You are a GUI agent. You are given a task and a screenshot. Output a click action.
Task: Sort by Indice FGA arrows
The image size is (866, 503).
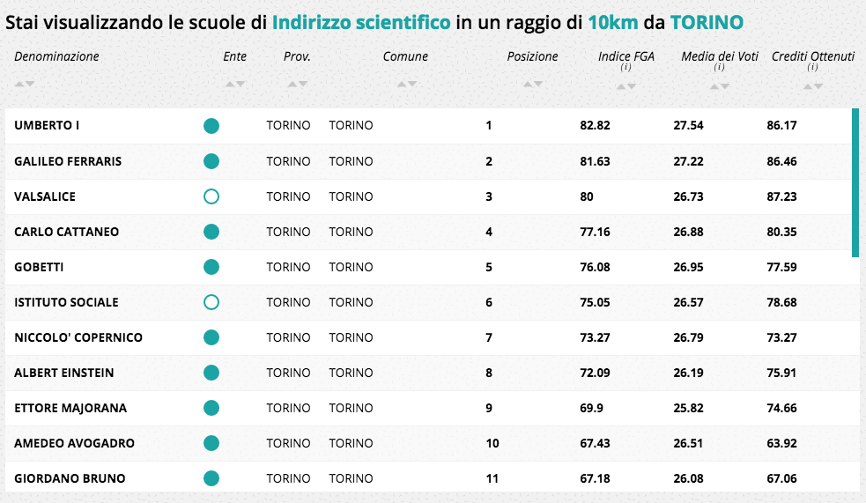point(626,86)
